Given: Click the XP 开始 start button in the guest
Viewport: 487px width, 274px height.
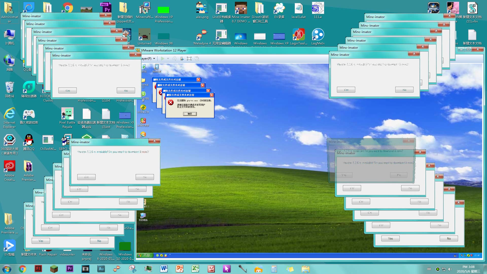Looking at the screenshot, I should [145, 255].
